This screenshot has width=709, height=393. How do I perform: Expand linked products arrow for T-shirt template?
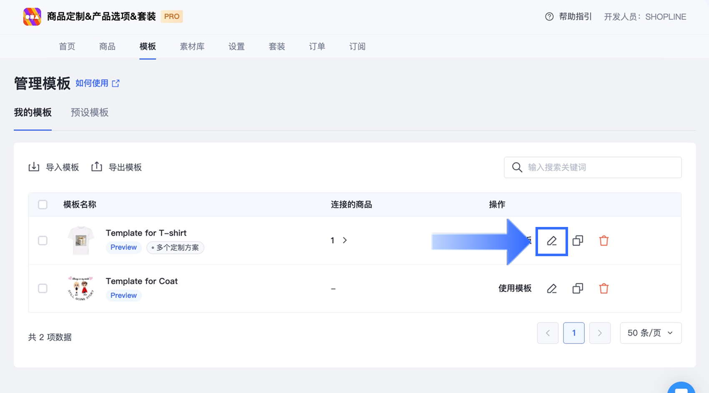344,240
